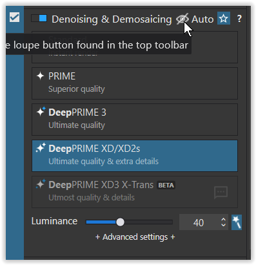Open the feedback speech bubble icon
The image size is (256, 265).
(221, 193)
